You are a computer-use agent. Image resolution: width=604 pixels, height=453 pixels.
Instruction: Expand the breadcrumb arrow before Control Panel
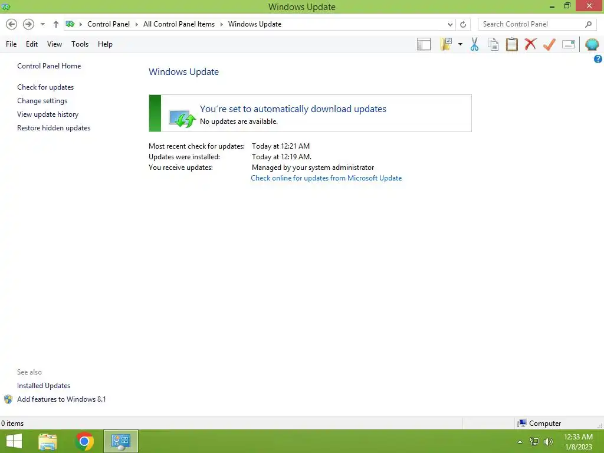pos(81,24)
